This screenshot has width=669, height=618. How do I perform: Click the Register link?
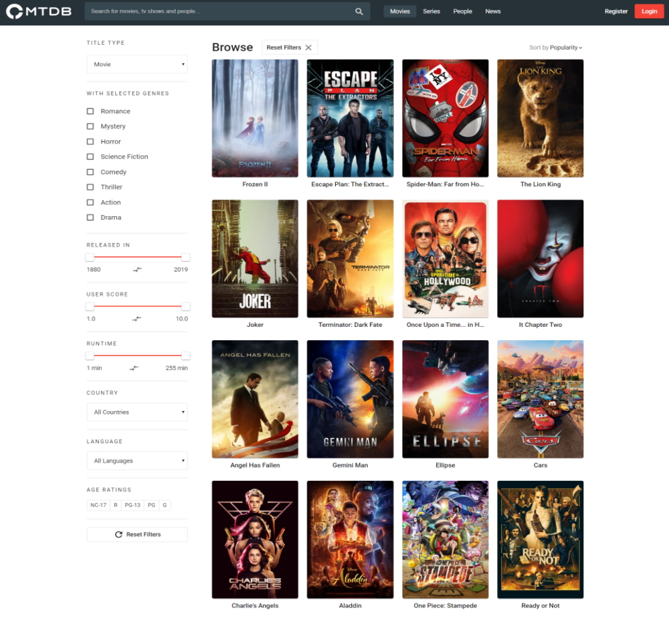616,11
